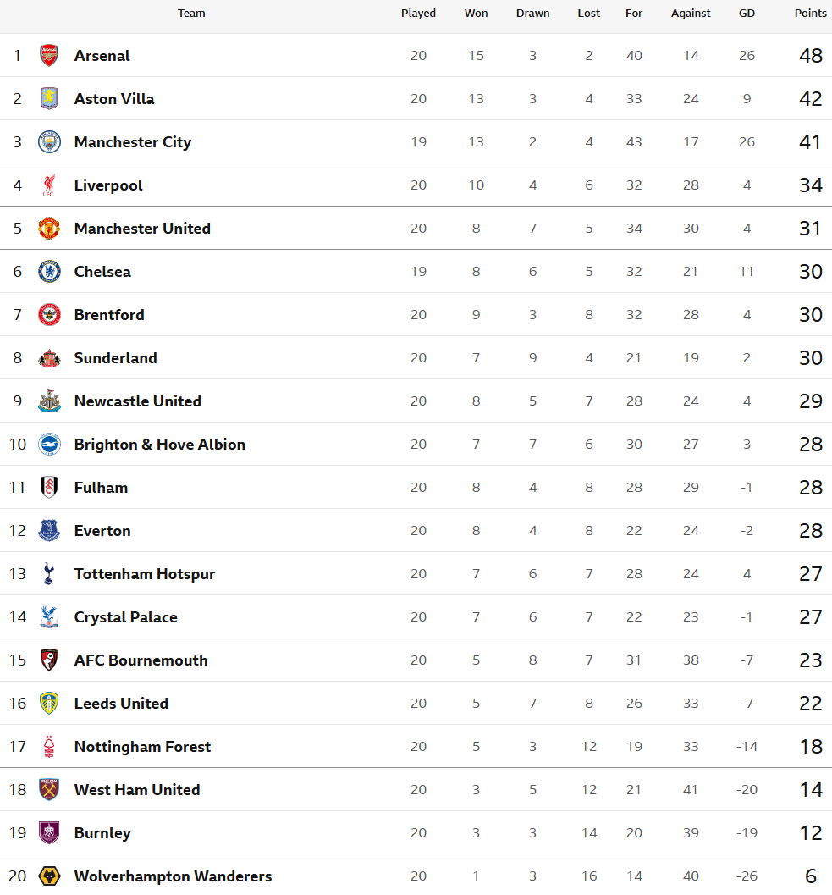This screenshot has width=832, height=895.
Task: Click the Wolverhampton Wanderers wolf icon
Action: tap(49, 876)
